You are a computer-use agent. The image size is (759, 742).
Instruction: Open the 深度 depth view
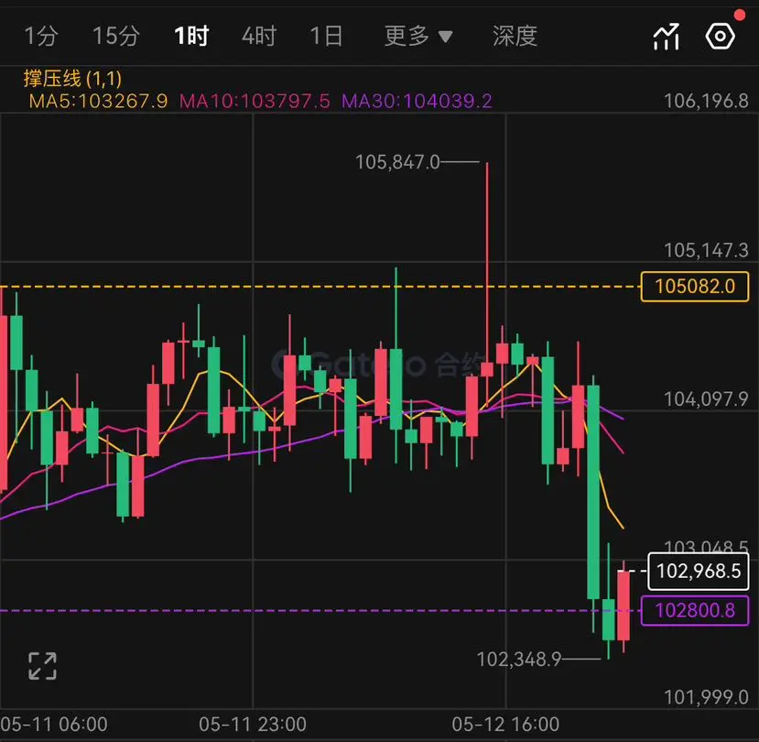(x=515, y=37)
